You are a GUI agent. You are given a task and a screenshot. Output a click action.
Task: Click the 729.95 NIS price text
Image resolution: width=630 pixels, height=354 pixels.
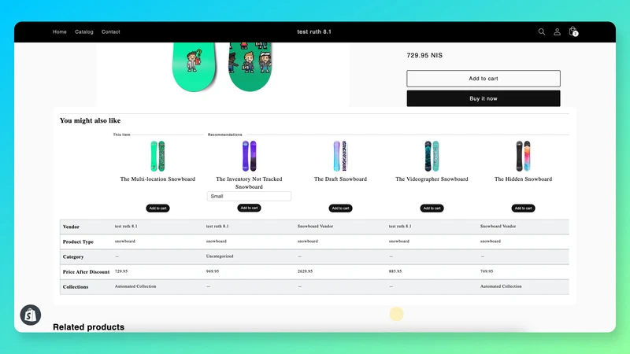point(424,55)
